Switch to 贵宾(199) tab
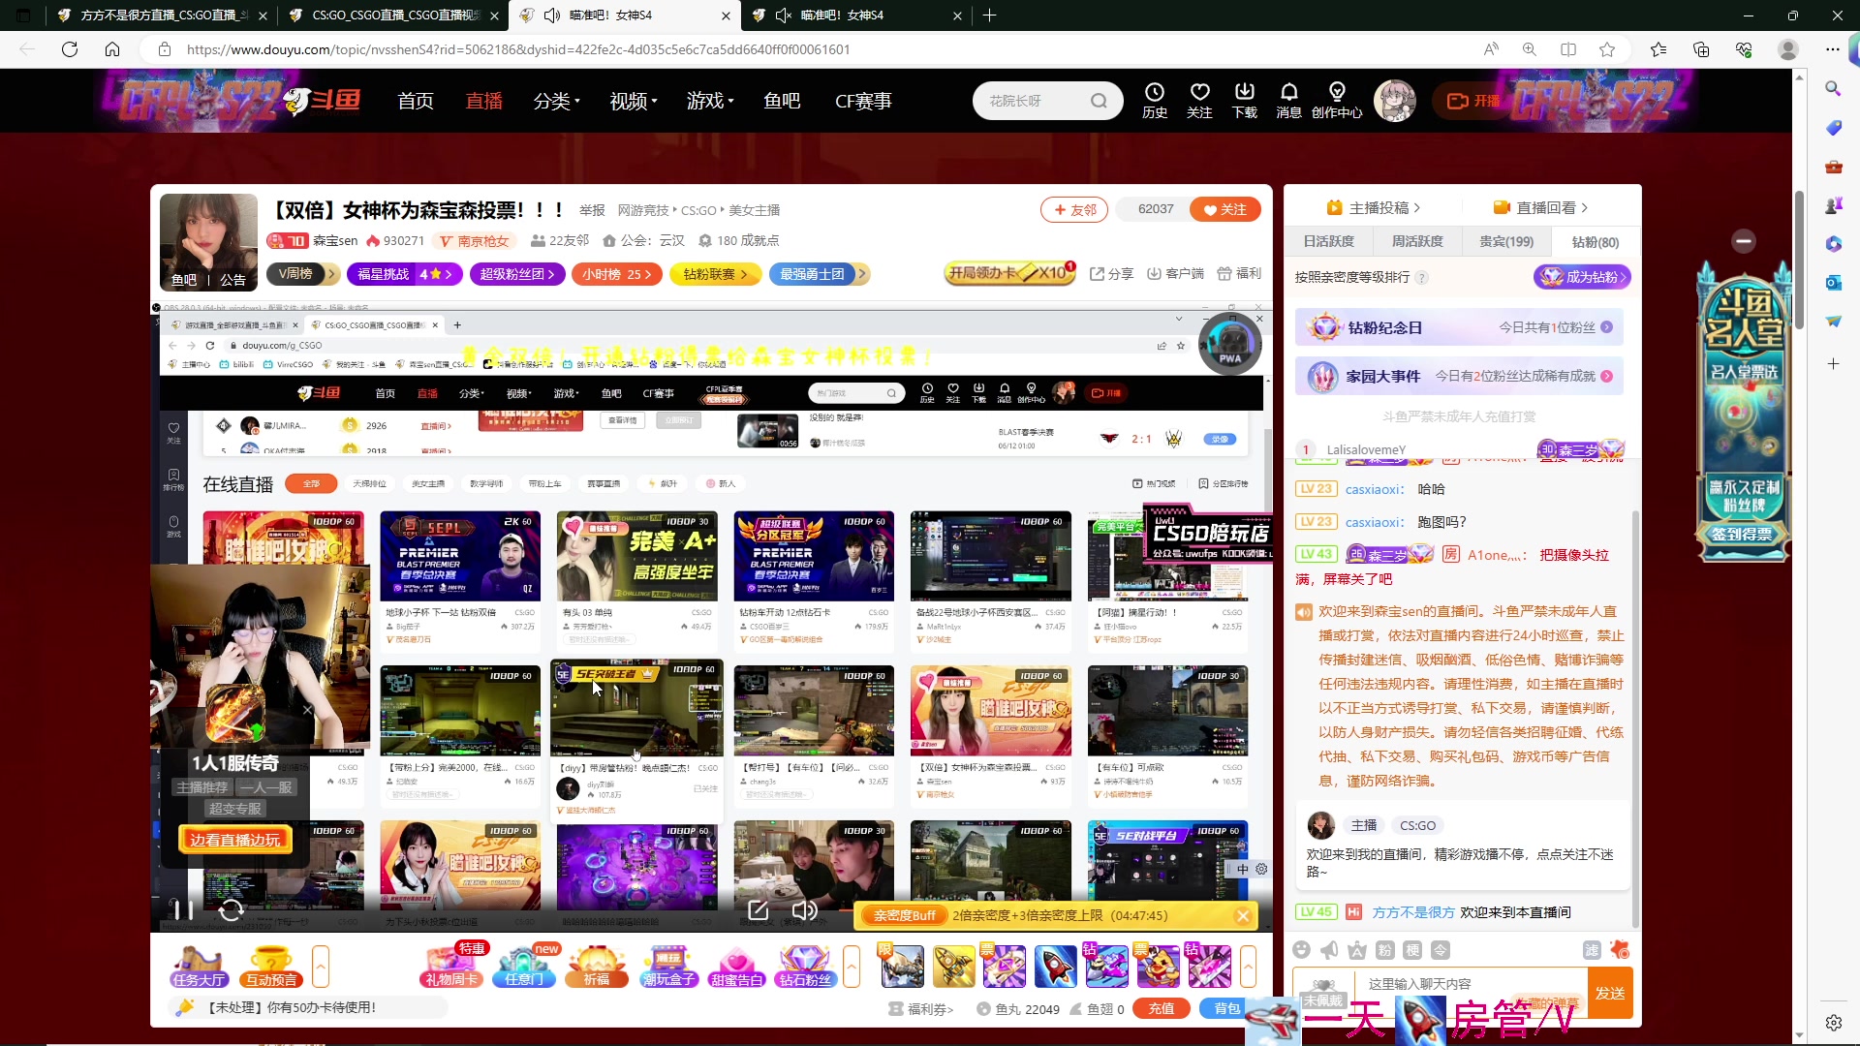Screen dimensions: 1860x1046 (x=1506, y=242)
